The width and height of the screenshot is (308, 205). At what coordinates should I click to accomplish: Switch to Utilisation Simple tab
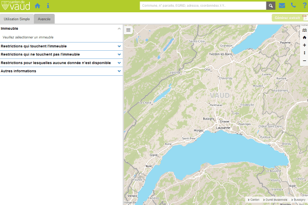(17, 19)
